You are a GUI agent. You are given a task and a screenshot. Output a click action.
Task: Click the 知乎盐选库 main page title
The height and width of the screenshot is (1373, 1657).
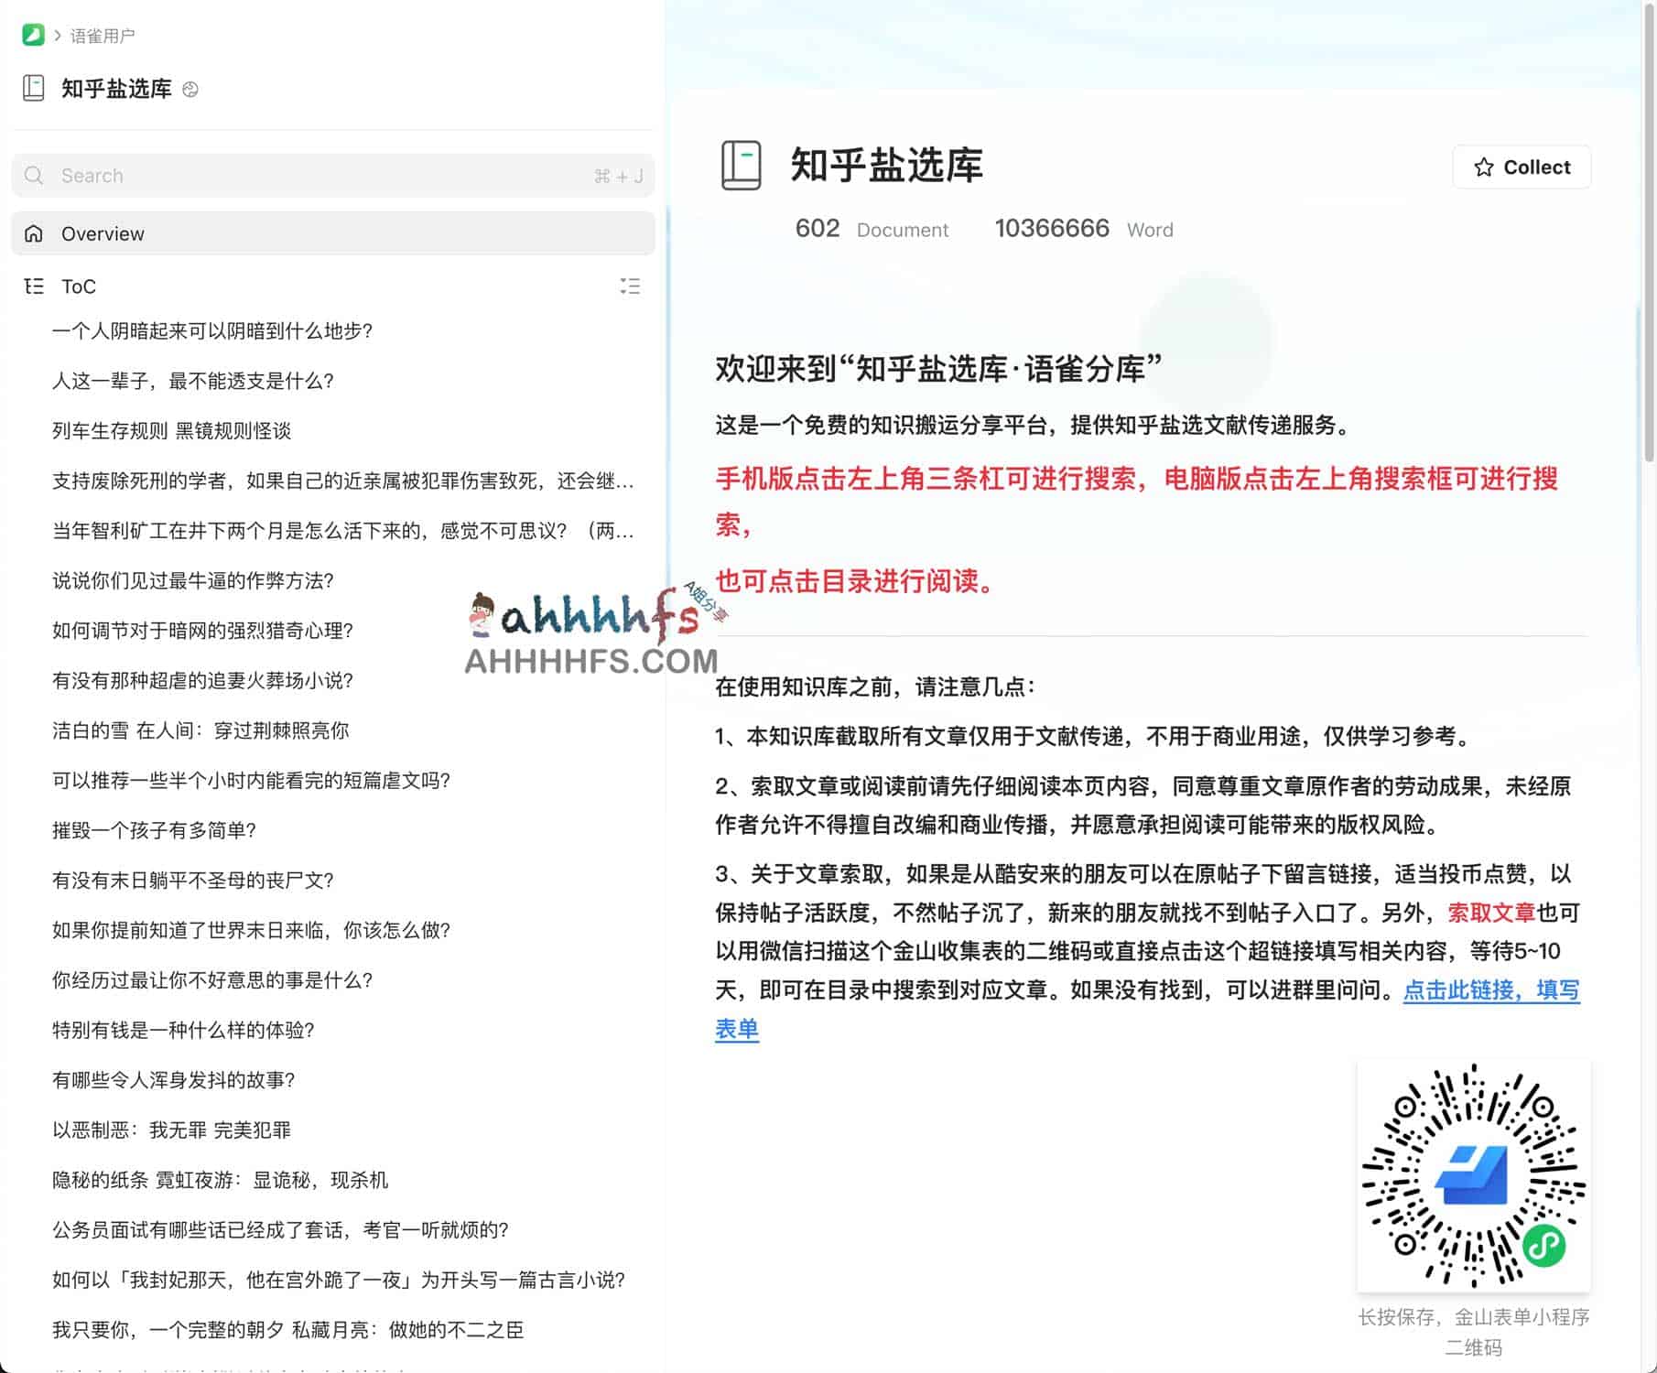click(x=886, y=166)
